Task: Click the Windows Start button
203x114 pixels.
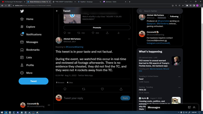Action: click(x=2, y=112)
